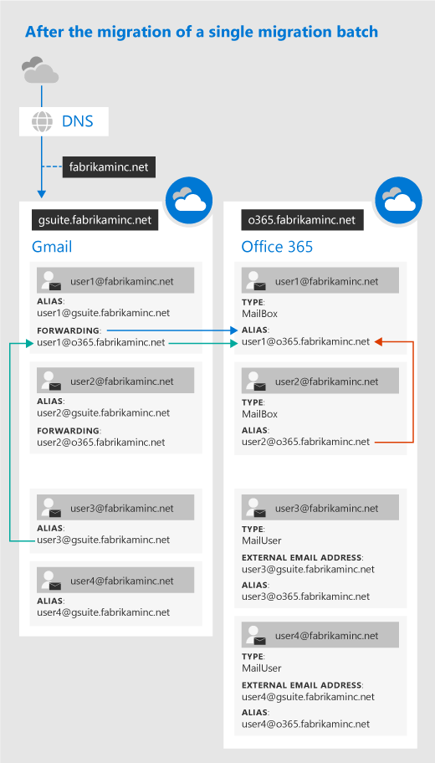The width and height of the screenshot is (435, 763).
Task: Click MailUser type under Office 365 user3
Action: (x=262, y=540)
